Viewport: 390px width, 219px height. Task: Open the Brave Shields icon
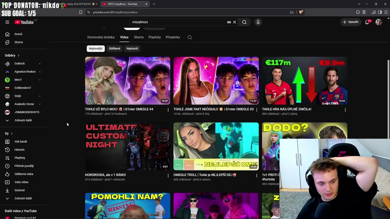[301, 12]
